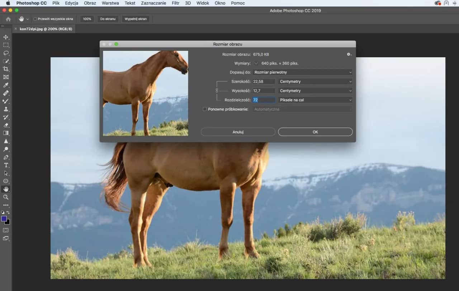Confirm image size with OK
The width and height of the screenshot is (459, 291).
[315, 132]
